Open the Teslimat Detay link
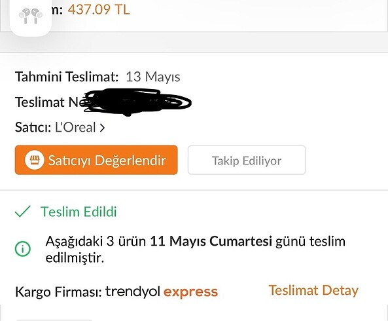Image resolution: width=388 pixels, height=321 pixels. tap(313, 290)
